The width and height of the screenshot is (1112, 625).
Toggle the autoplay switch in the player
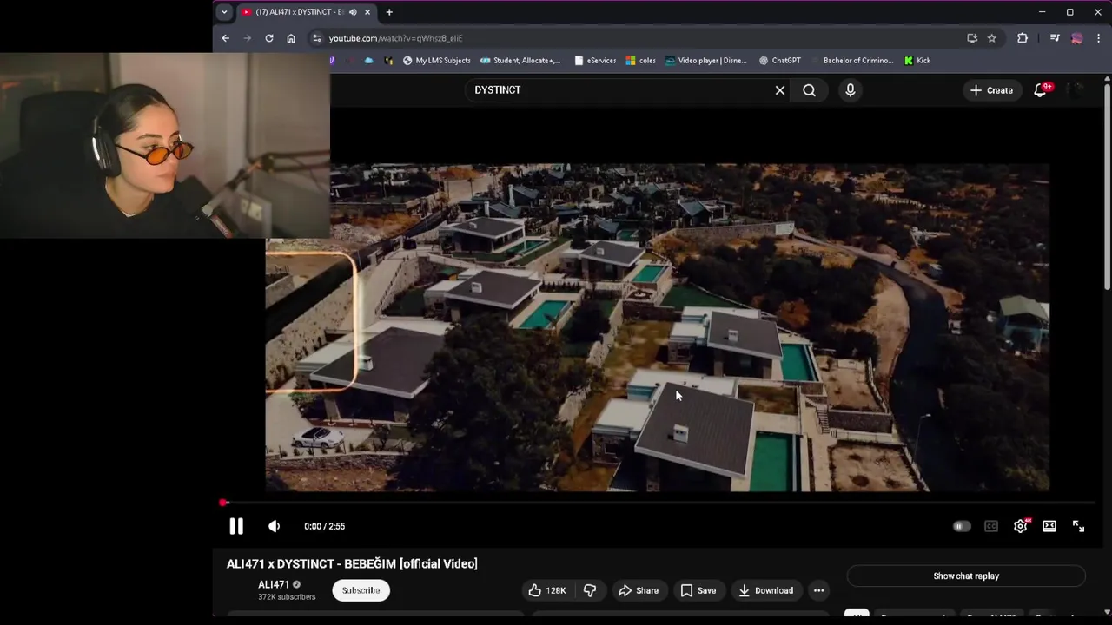point(961,526)
